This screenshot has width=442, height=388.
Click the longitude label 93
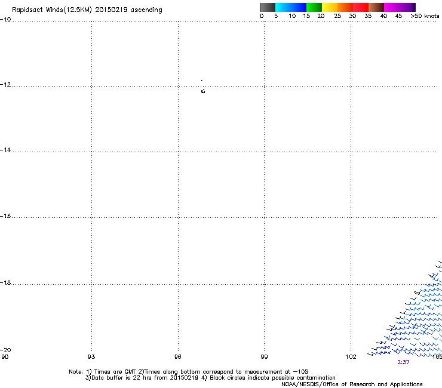(x=91, y=357)
